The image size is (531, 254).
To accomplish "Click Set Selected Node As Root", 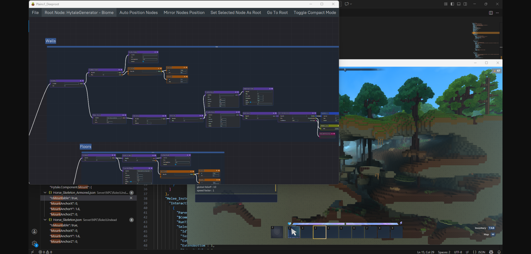I will [236, 12].
